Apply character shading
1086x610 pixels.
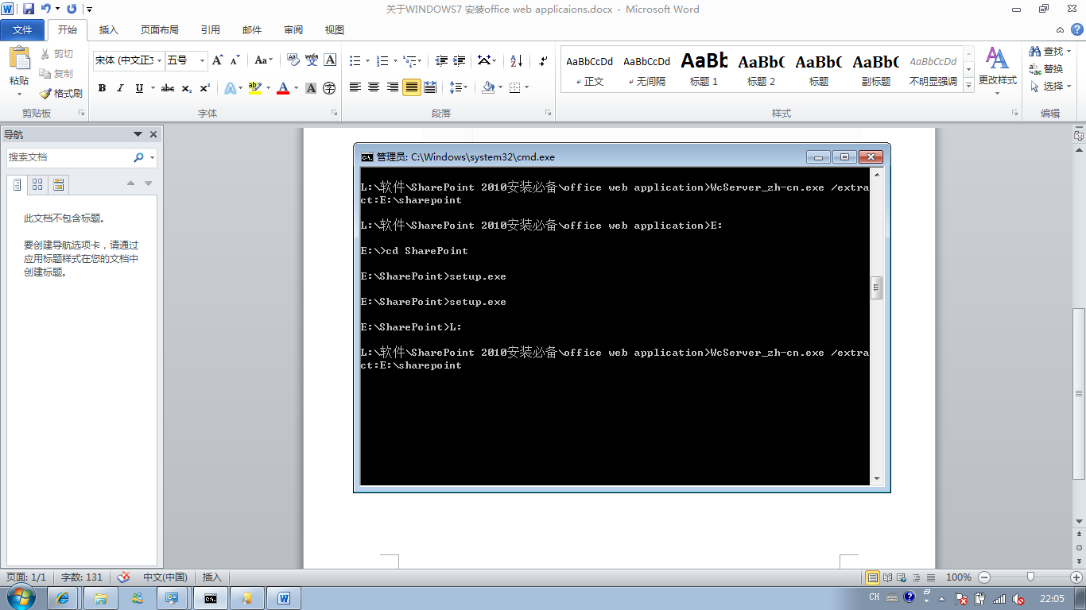(x=311, y=88)
